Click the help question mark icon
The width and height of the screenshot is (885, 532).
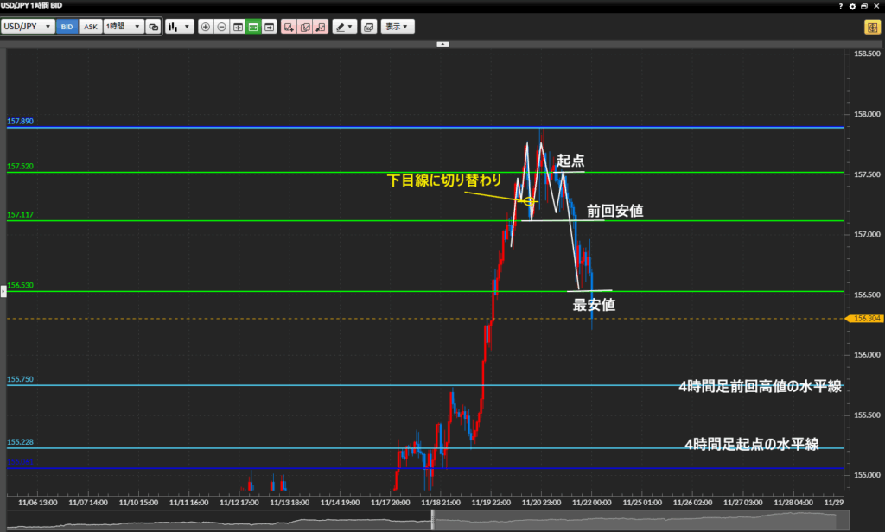tap(842, 6)
